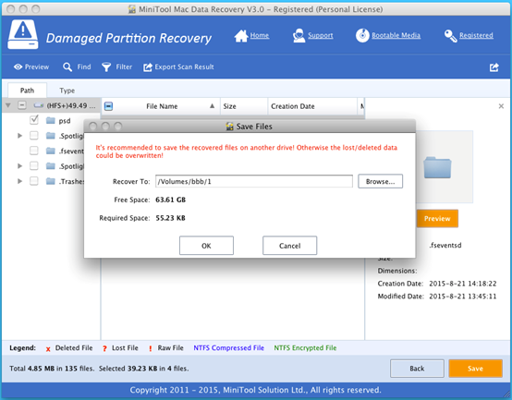Toggle the select-all checkbox in File Name header

[x=108, y=106]
